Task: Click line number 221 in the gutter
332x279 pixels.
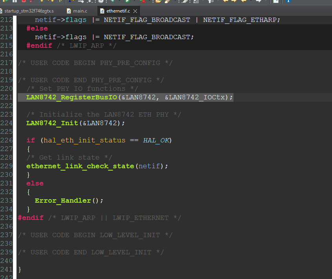Action: [6, 97]
